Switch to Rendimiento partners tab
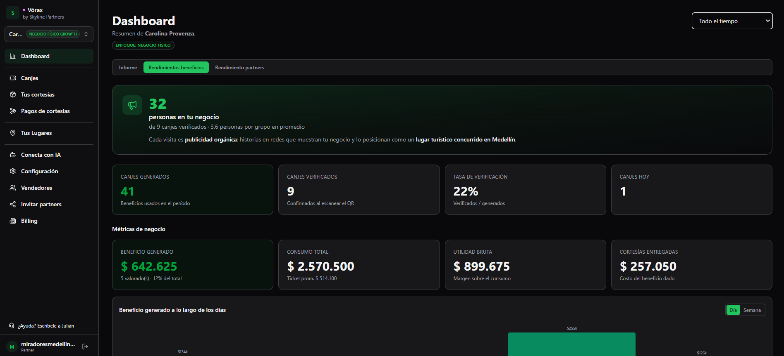Screen dimensions: 784x356 pos(239,68)
